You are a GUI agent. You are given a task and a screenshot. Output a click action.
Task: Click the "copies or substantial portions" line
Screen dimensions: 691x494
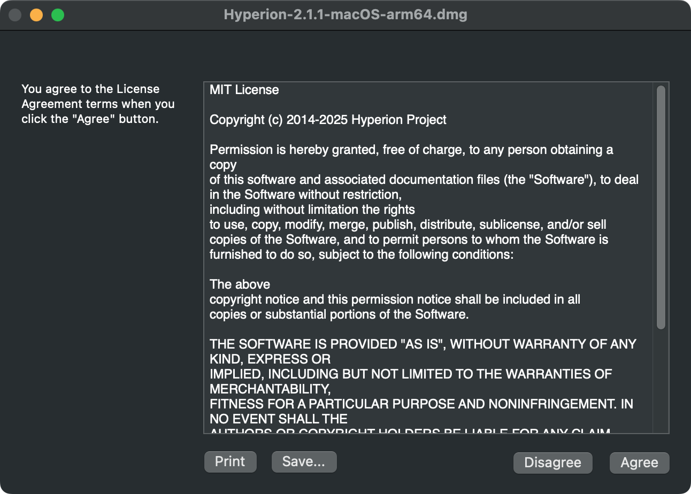point(339,314)
